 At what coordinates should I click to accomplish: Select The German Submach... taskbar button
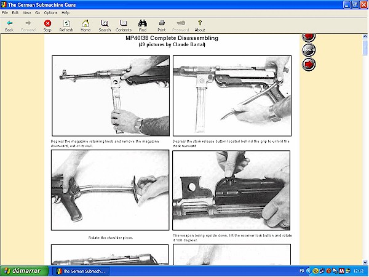pos(81,271)
